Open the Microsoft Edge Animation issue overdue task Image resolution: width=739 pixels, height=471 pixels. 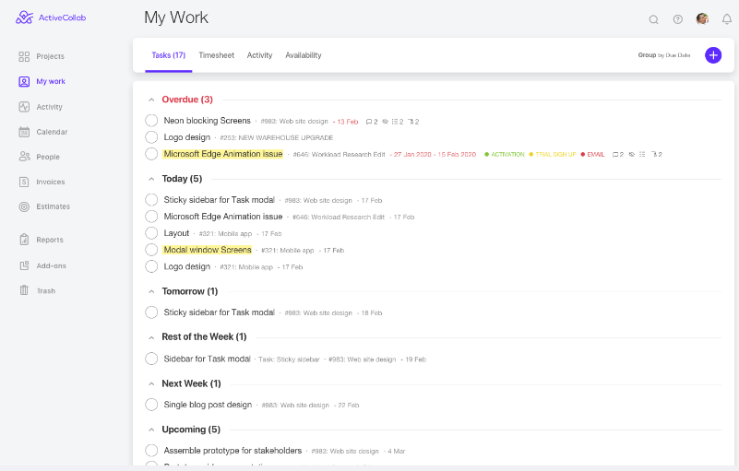point(223,154)
